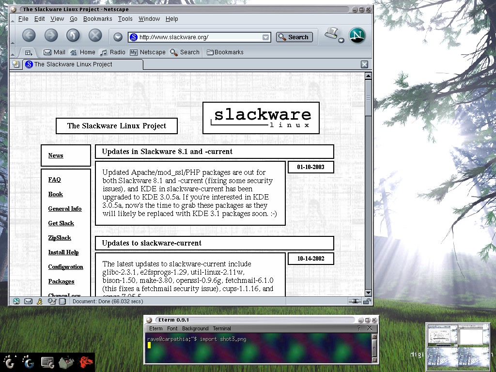Toggle the padlock security icon in status bar
The width and height of the screenshot is (496, 372).
pos(367,301)
